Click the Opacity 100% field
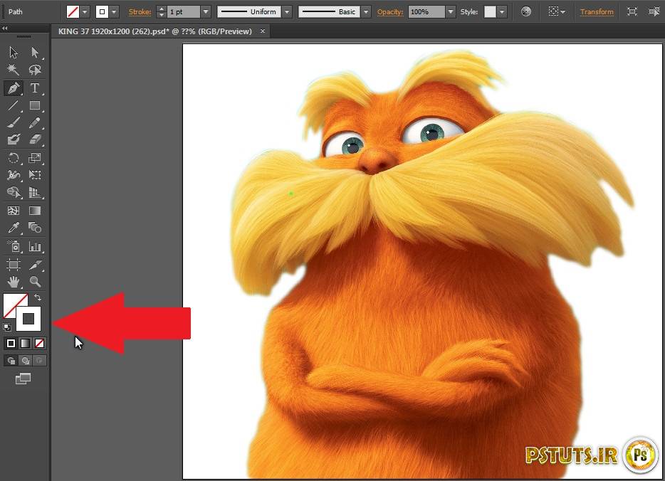 click(x=427, y=12)
